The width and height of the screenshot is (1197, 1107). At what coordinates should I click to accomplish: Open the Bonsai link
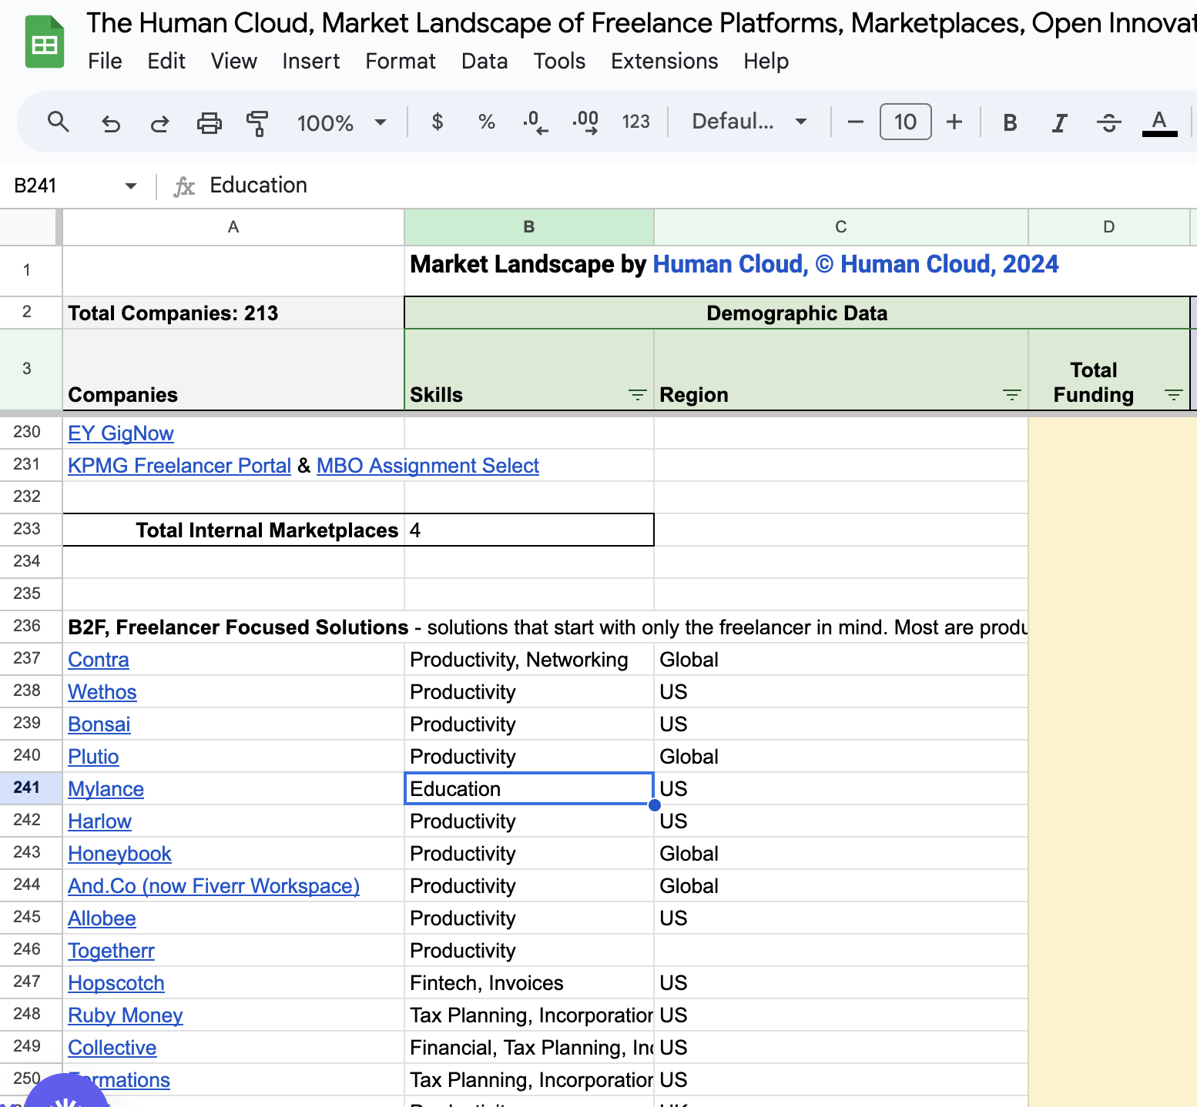pos(99,724)
